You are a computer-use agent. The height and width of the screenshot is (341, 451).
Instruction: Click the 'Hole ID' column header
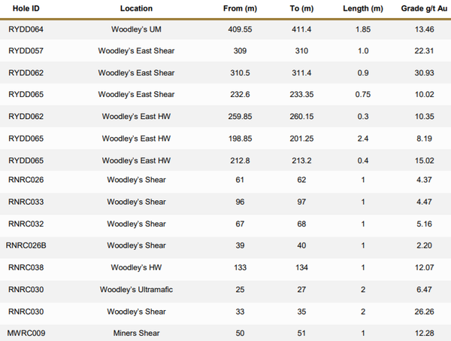click(x=26, y=8)
